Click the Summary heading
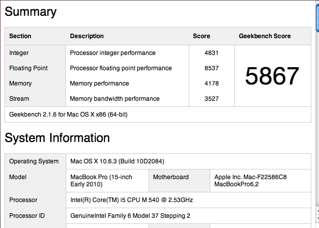This screenshot has height=228, width=319. click(31, 12)
